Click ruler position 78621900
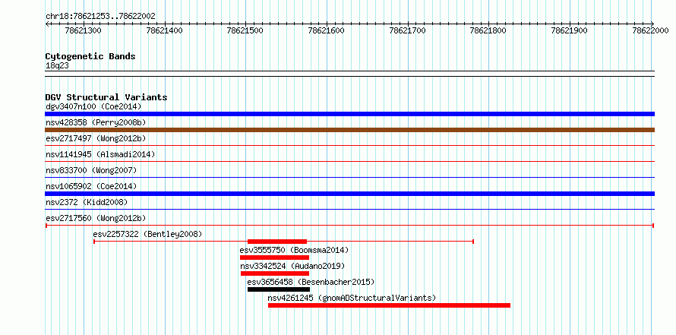The image size is (676, 335). click(570, 30)
